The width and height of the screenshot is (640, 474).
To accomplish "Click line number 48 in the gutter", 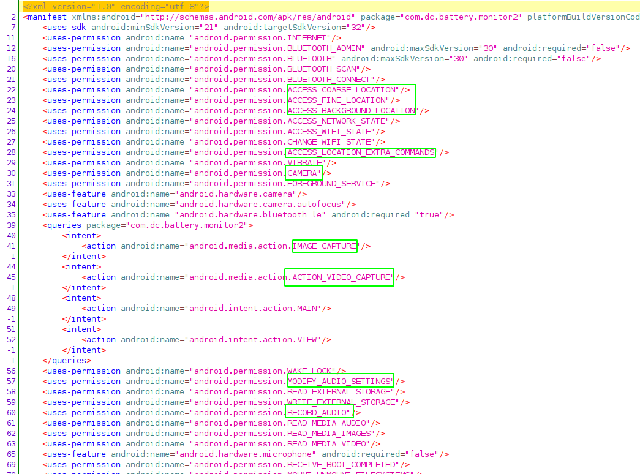I will click(12, 298).
